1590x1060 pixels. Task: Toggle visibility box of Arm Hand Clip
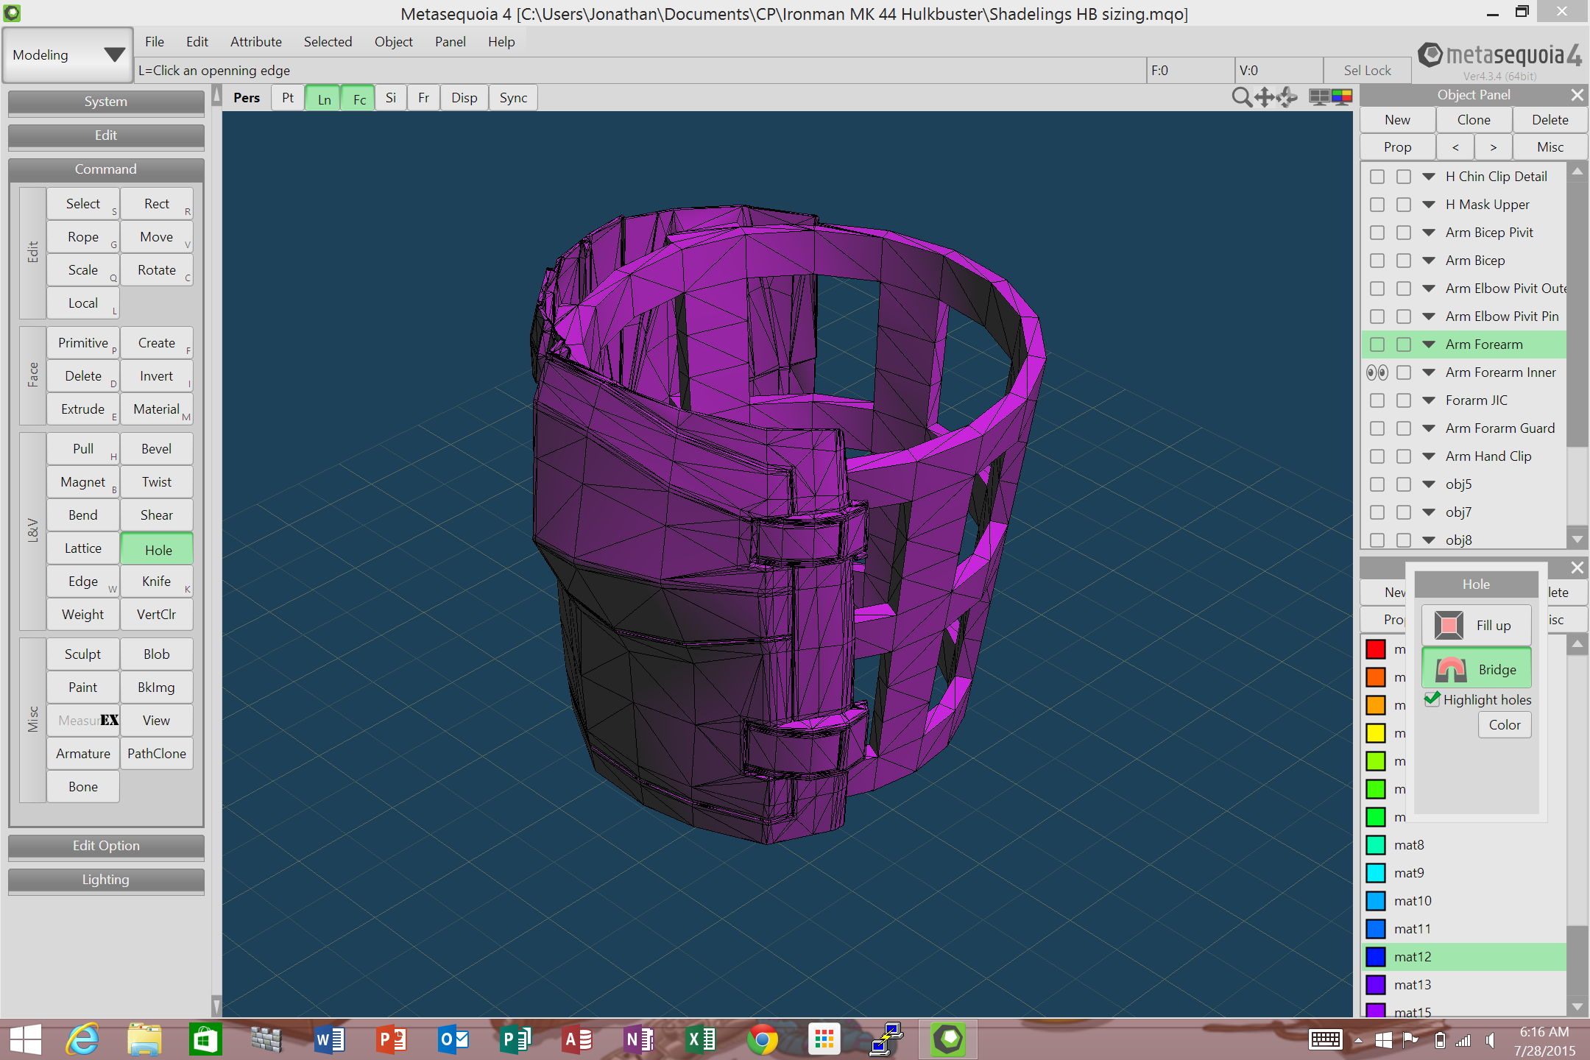pyautogui.click(x=1377, y=456)
